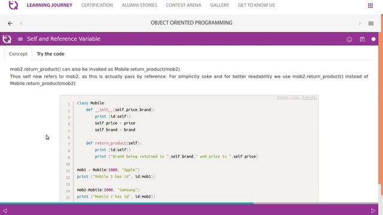The image size is (383, 215).
Task: Click code line 'mob2=Mobile(2000, "Samsung")'
Action: tap(108, 190)
